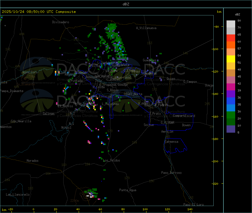Select the magenta 39-42 dBZ legend swatch
The height and width of the screenshot is (213, 252).
point(231,87)
